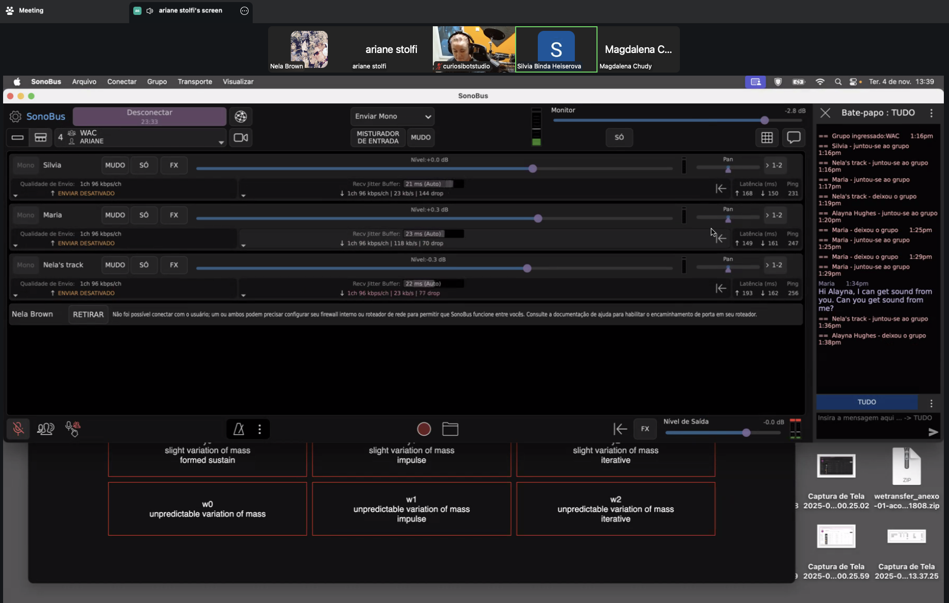Open the recordings folder icon
The width and height of the screenshot is (949, 603).
pos(450,429)
